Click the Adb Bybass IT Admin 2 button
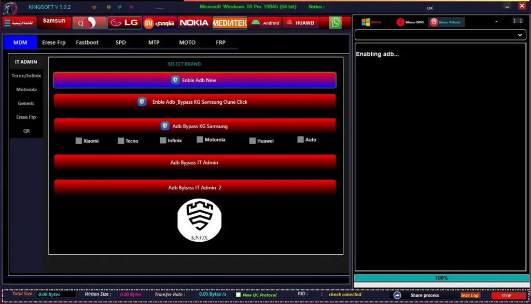This screenshot has height=304, width=531. 195,187
